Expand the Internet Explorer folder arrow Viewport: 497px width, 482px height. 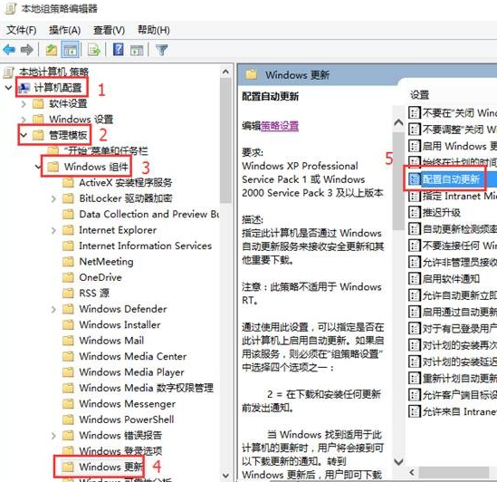click(53, 230)
